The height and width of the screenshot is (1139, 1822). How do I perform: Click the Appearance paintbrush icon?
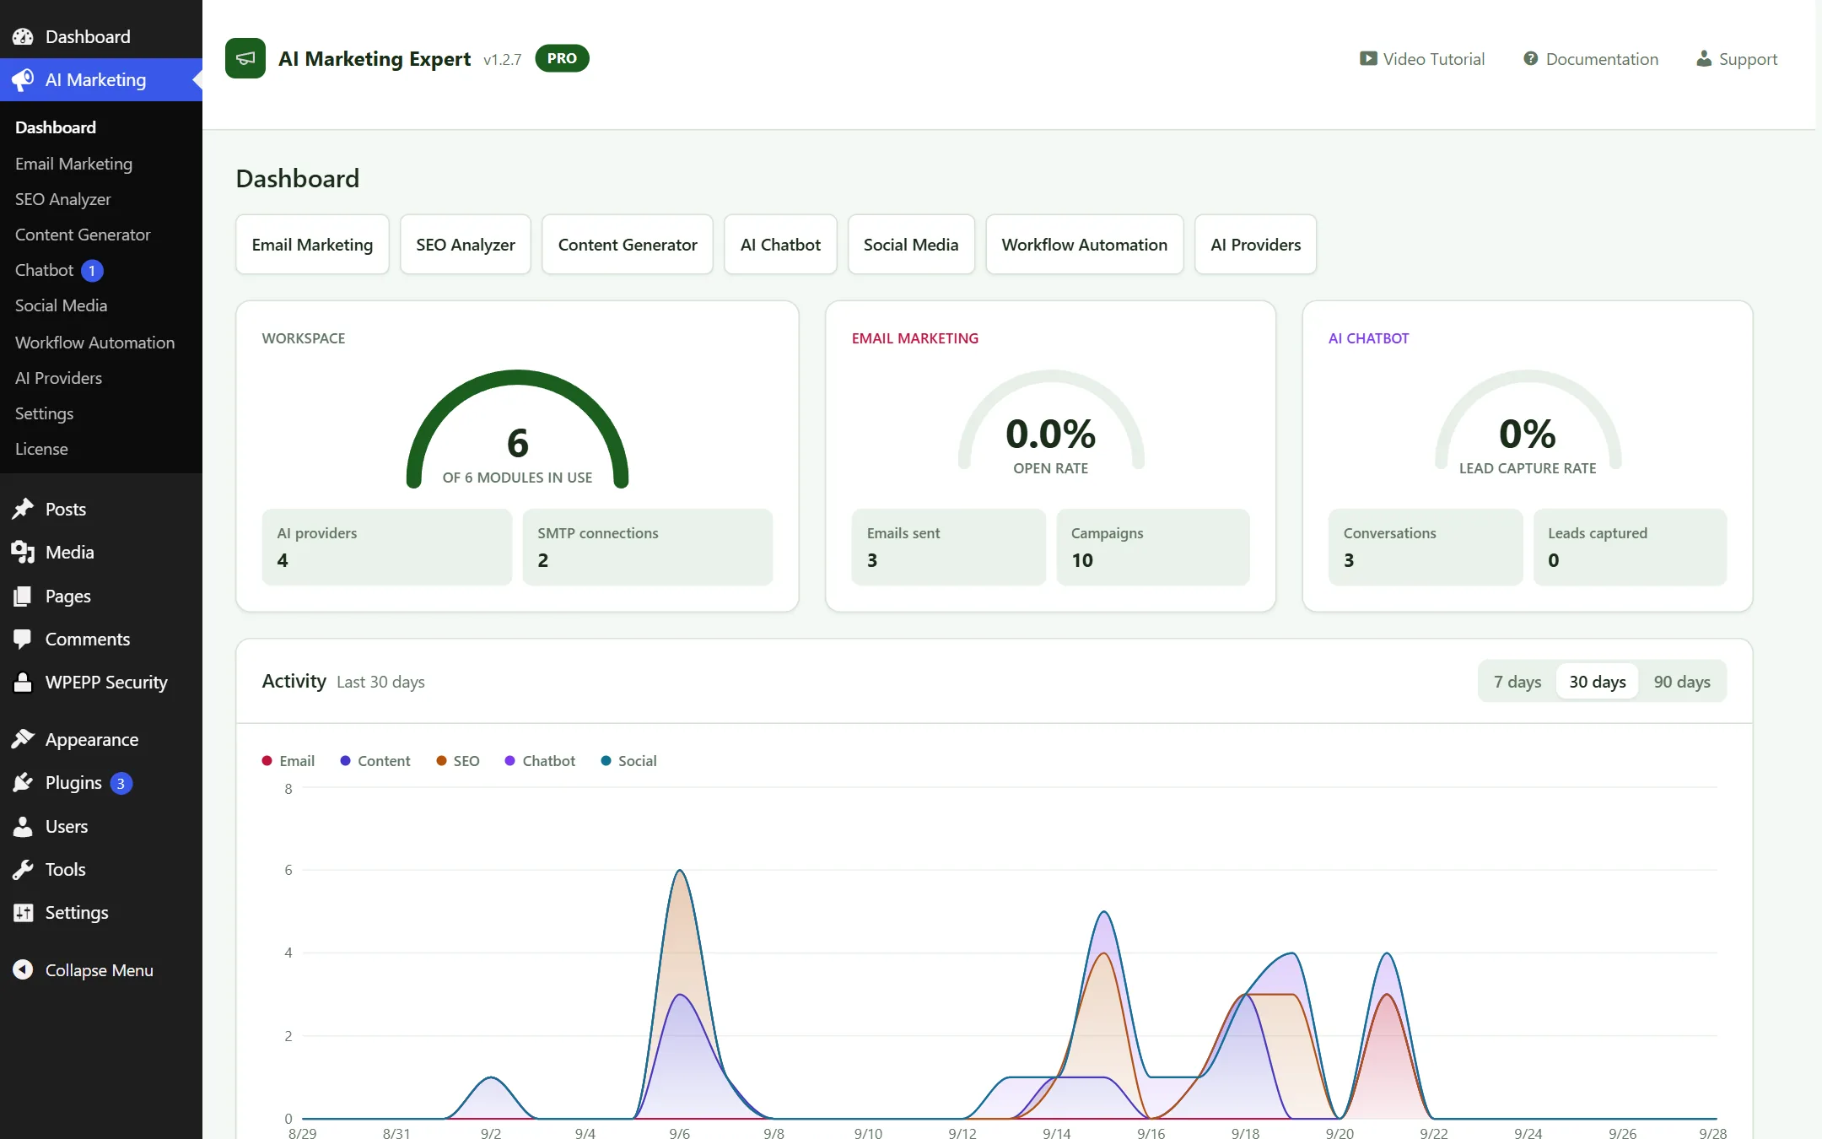pos(23,739)
